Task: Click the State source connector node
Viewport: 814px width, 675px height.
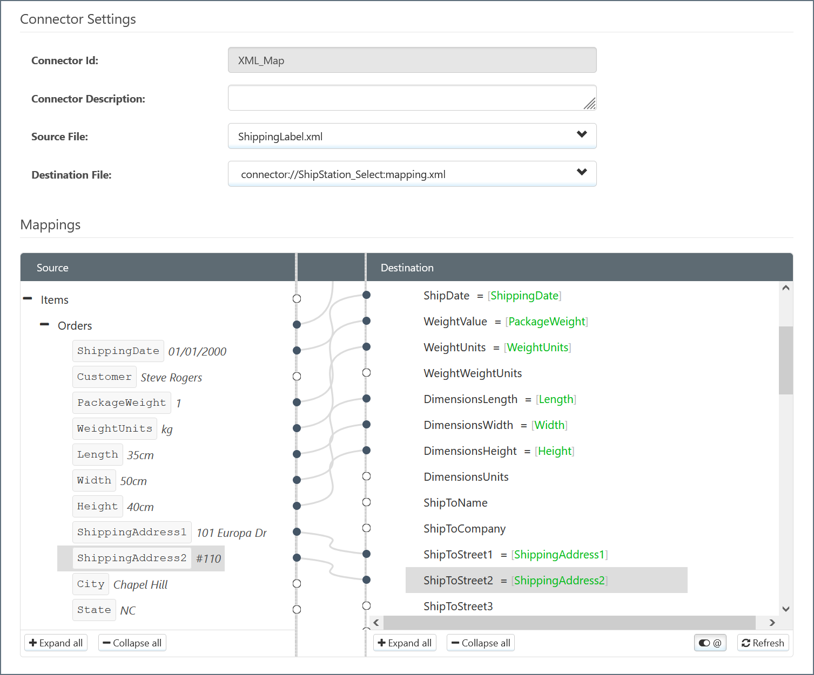Action: coord(297,609)
